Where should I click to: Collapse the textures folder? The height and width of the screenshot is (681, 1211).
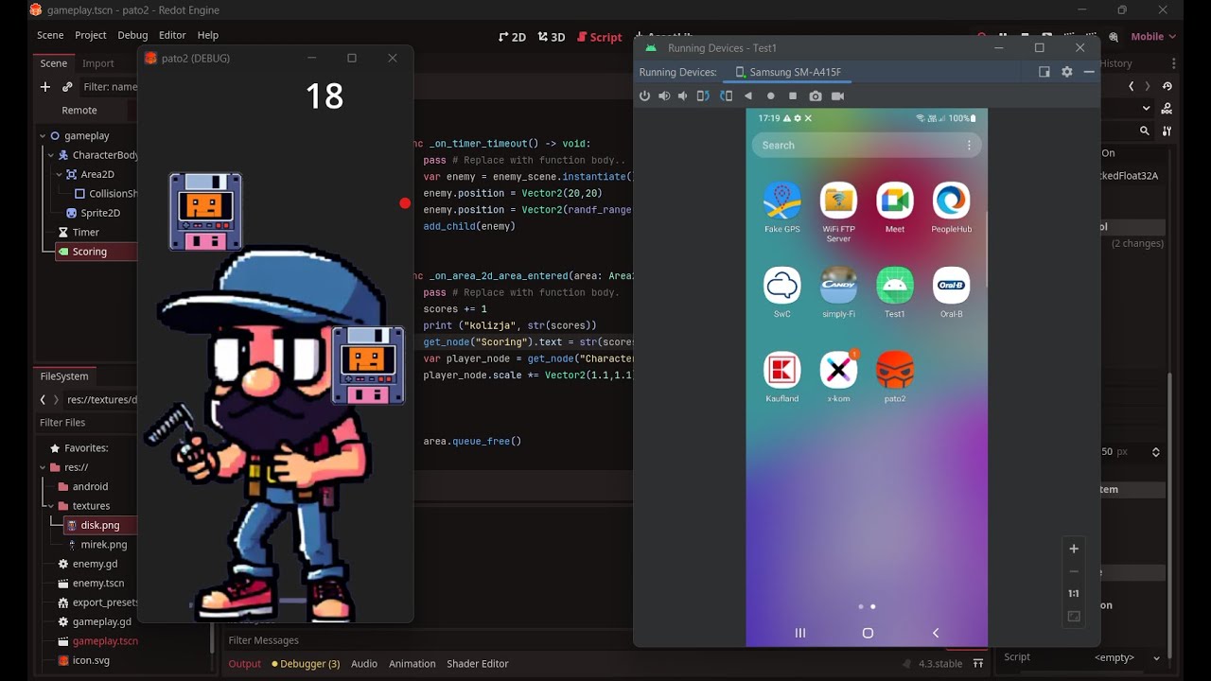pos(51,506)
